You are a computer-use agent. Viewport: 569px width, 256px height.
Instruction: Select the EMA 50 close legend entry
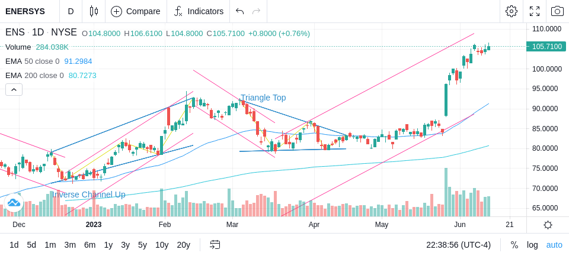(49, 61)
